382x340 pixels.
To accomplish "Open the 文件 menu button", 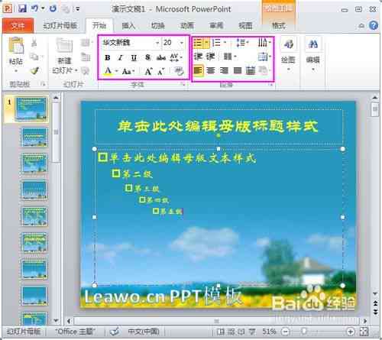I will (18, 25).
